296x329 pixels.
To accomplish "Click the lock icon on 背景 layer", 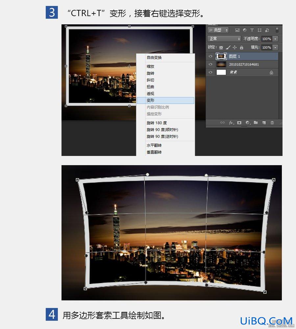I will tap(271, 72).
